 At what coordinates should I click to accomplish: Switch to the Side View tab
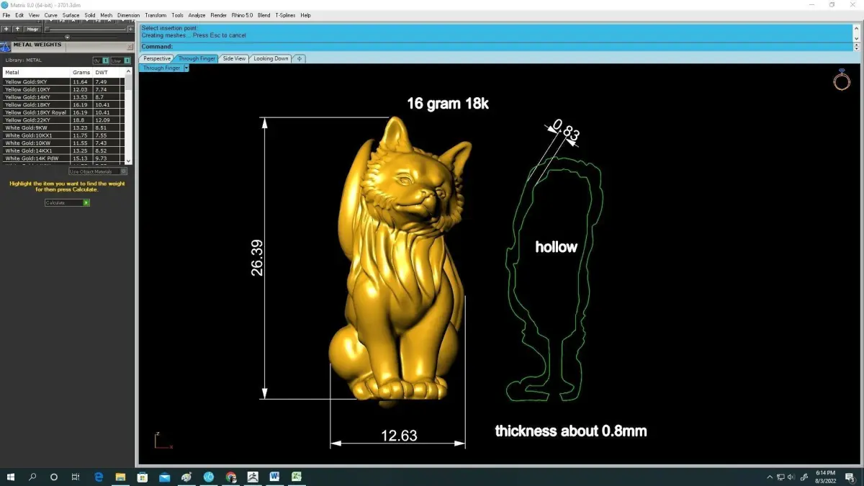(234, 58)
